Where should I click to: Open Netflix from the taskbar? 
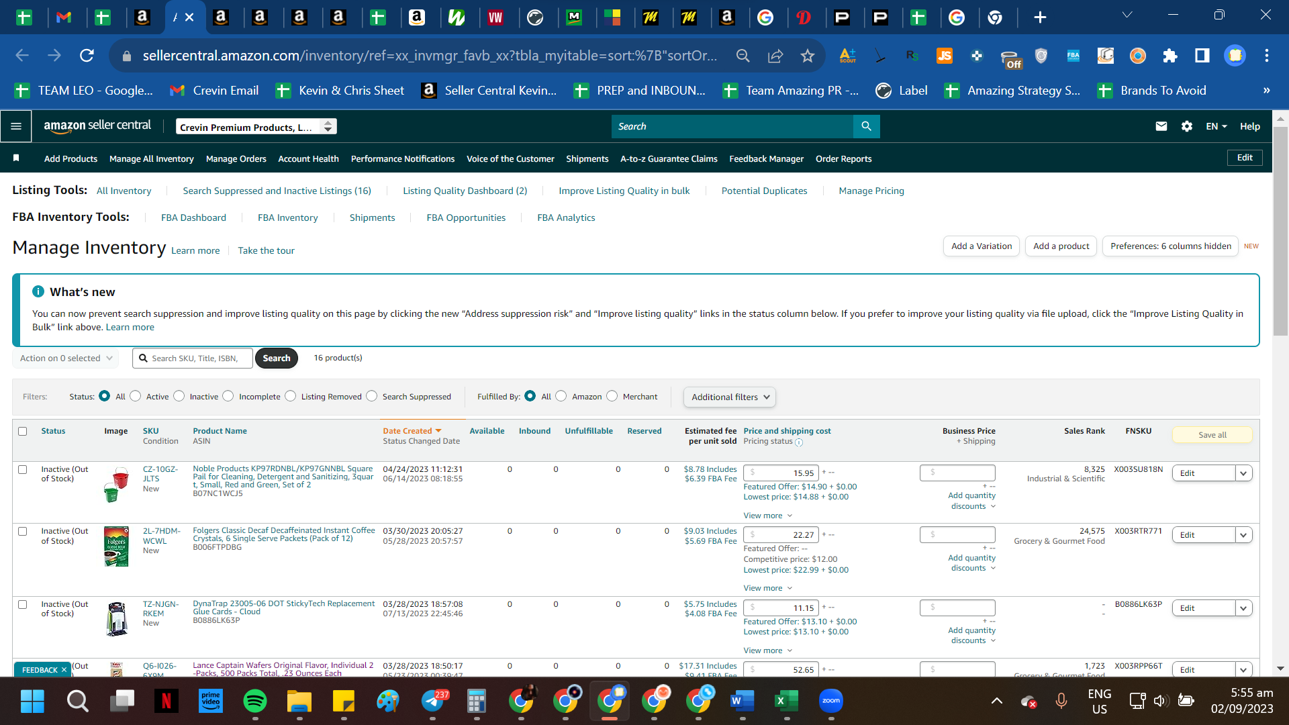click(x=166, y=702)
